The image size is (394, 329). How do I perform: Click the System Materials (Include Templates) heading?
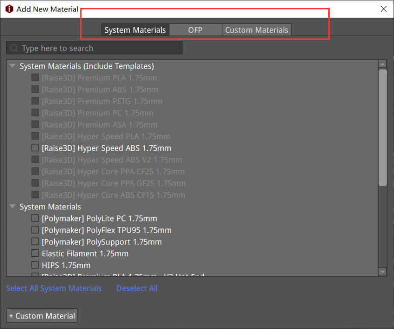(x=87, y=66)
